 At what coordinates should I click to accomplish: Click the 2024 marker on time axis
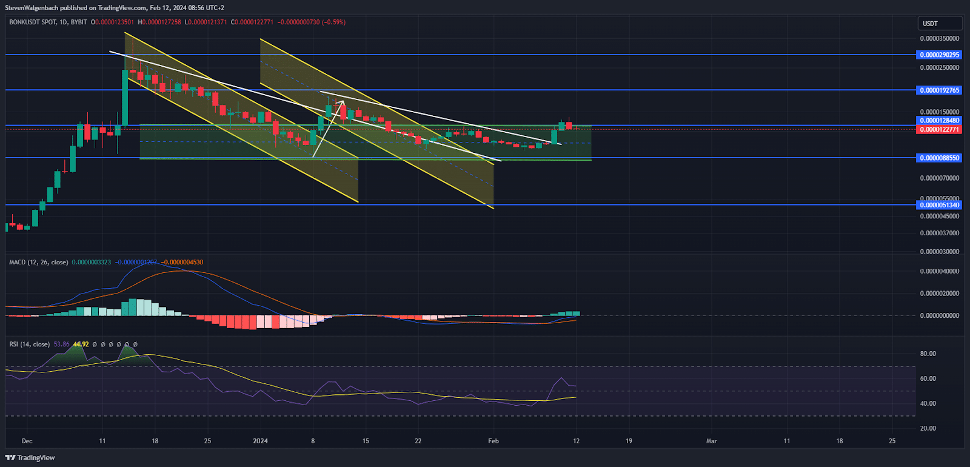point(260,441)
